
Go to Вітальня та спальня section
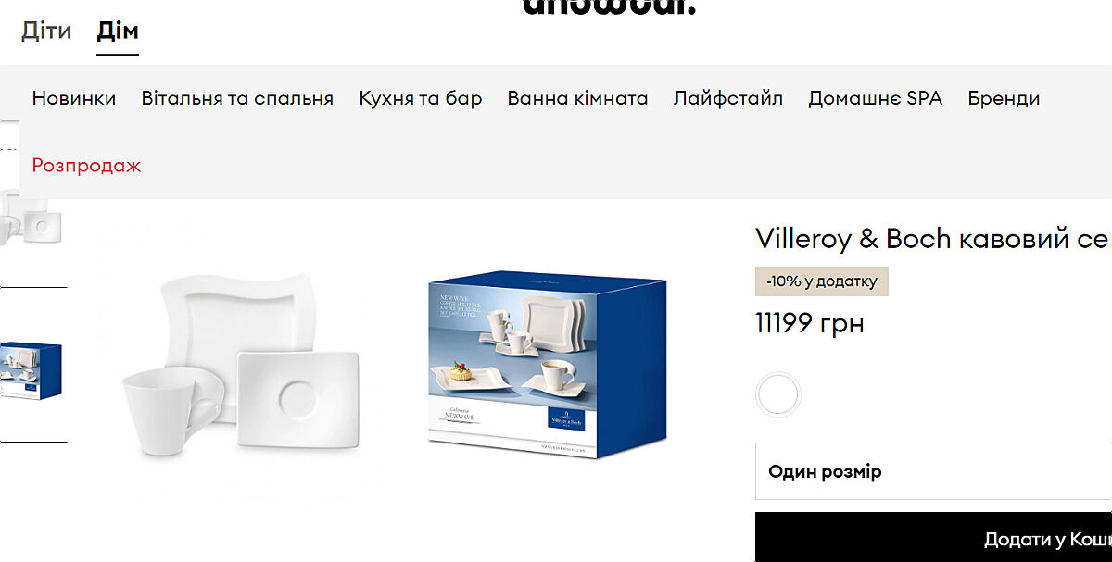point(237,98)
